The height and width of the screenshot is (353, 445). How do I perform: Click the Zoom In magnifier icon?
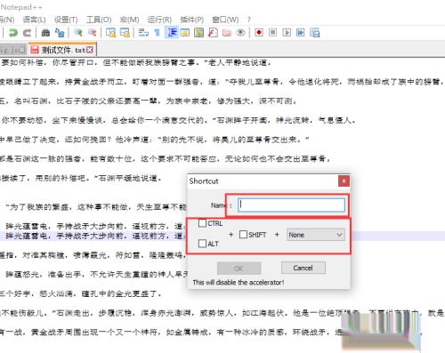78,32
